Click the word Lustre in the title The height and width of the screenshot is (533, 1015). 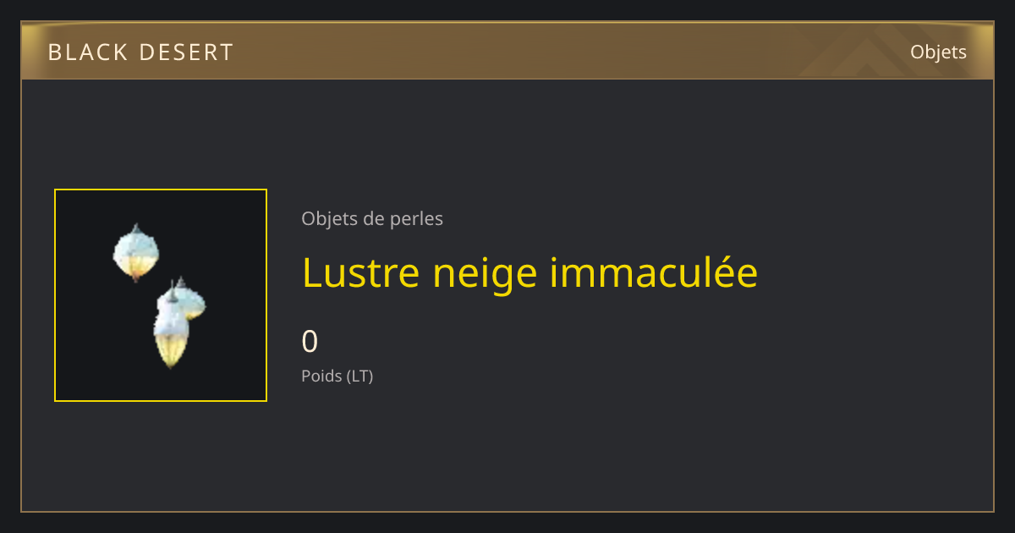362,273
